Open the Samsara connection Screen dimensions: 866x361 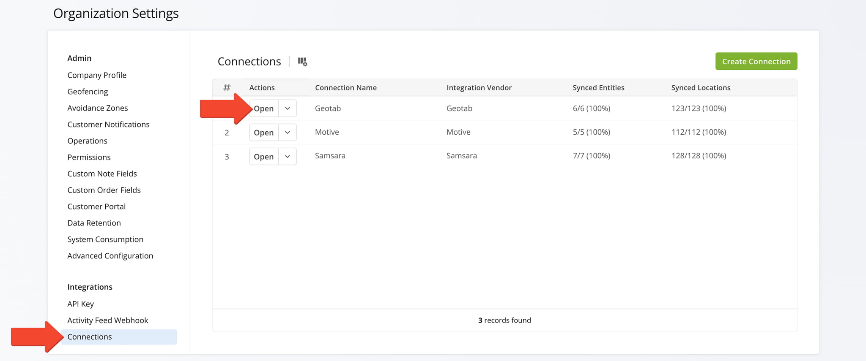pyautogui.click(x=264, y=157)
